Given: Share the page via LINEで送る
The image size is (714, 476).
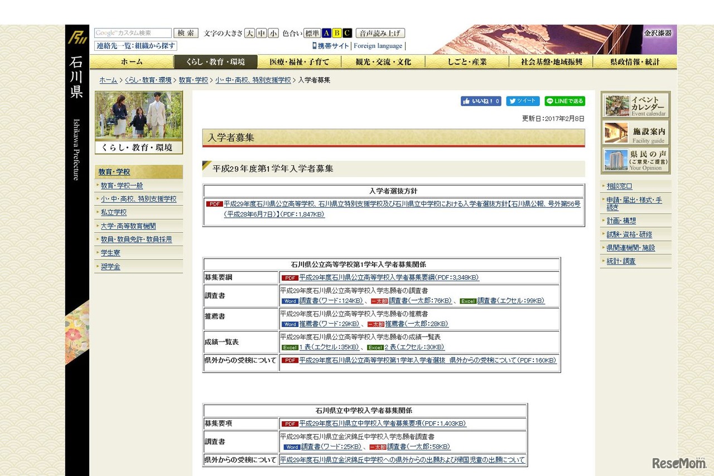Looking at the screenshot, I should coord(565,101).
